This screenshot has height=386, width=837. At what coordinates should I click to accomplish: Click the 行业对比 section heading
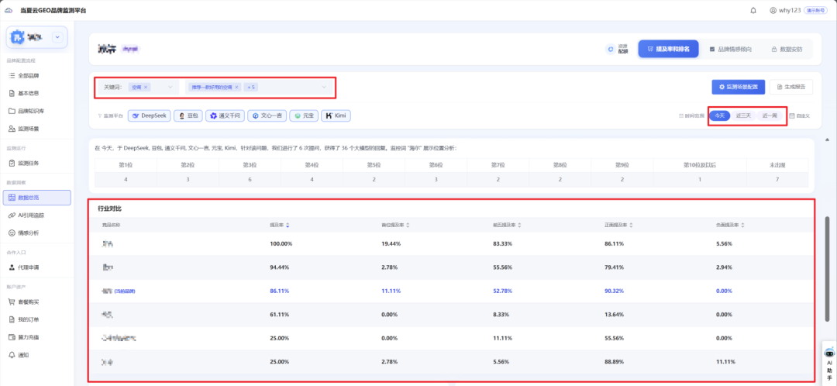point(109,209)
